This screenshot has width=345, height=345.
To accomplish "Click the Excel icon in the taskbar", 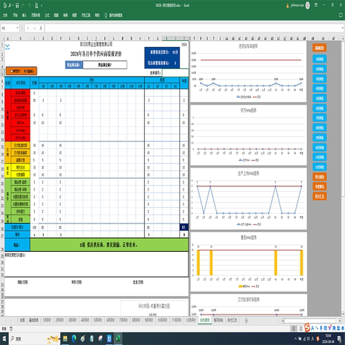I will click(x=118, y=339).
